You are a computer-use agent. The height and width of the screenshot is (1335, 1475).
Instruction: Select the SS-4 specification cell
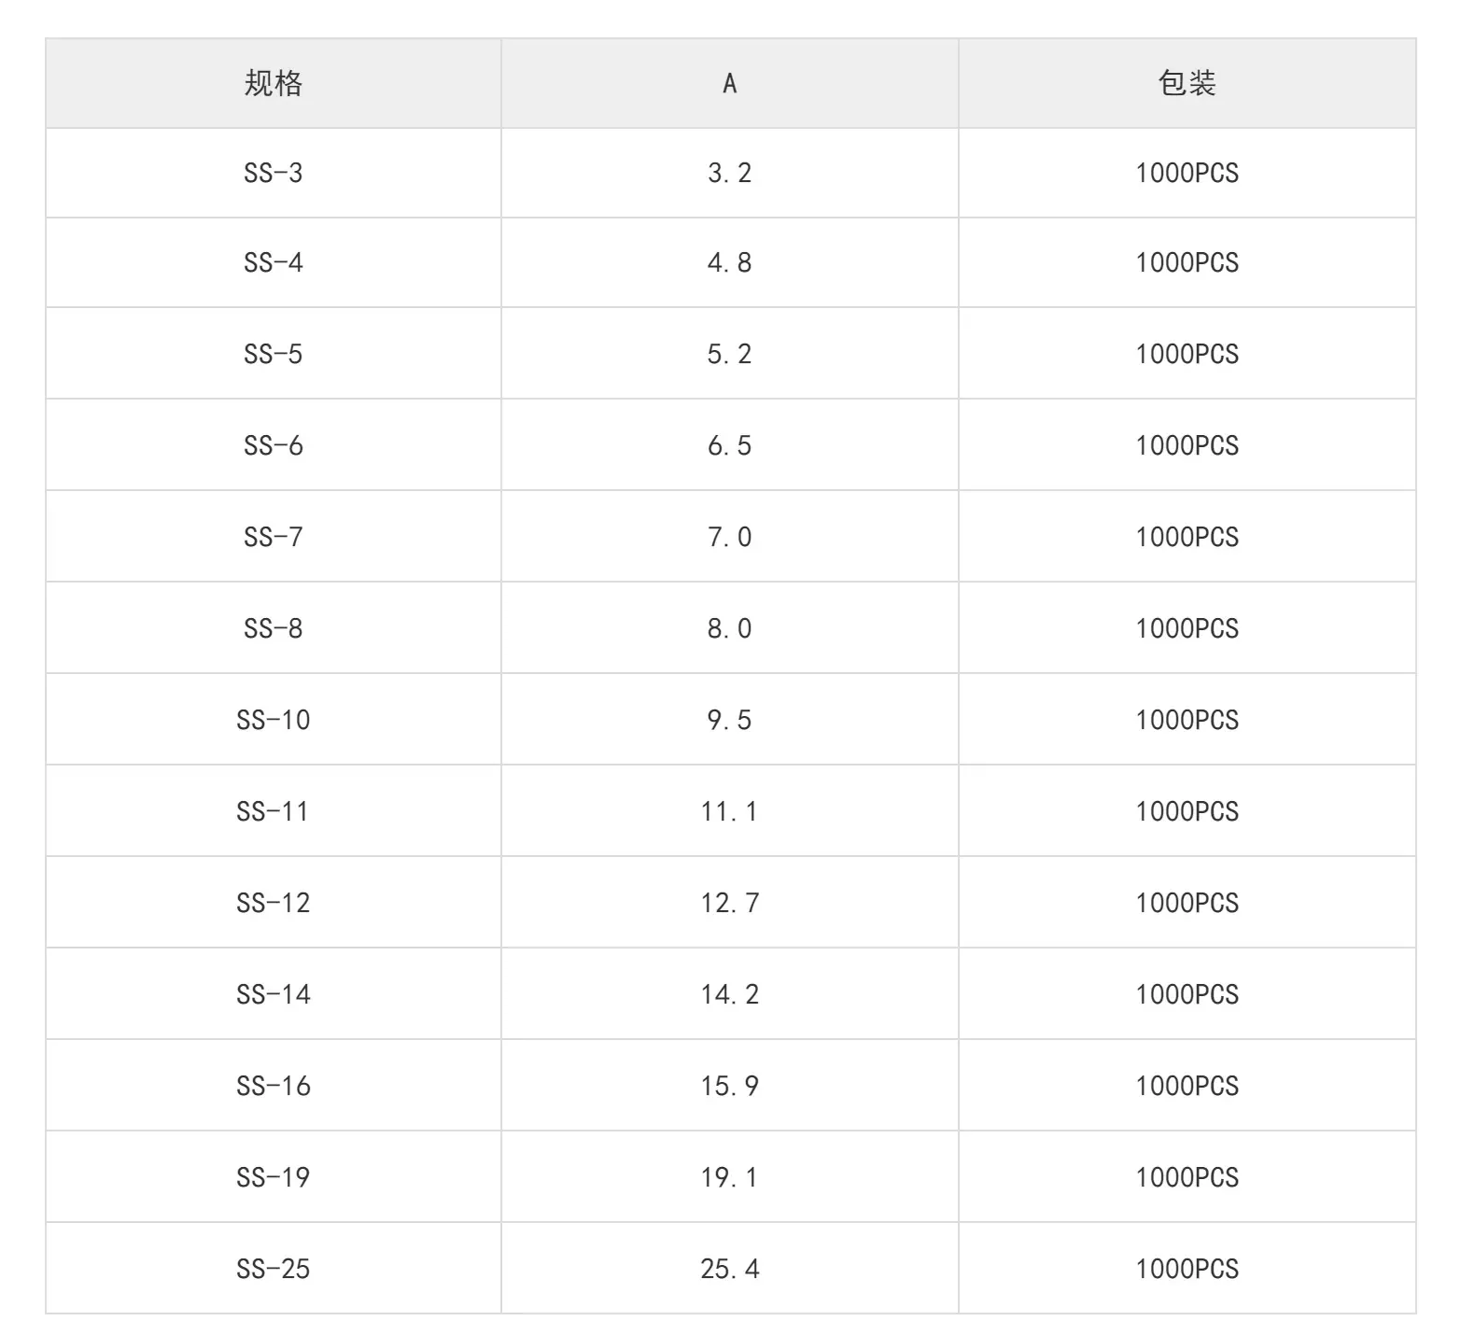(274, 262)
